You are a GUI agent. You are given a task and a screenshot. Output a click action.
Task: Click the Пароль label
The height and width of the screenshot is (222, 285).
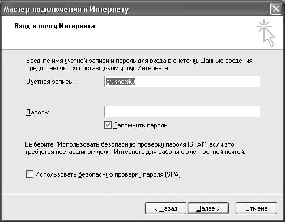click(37, 112)
